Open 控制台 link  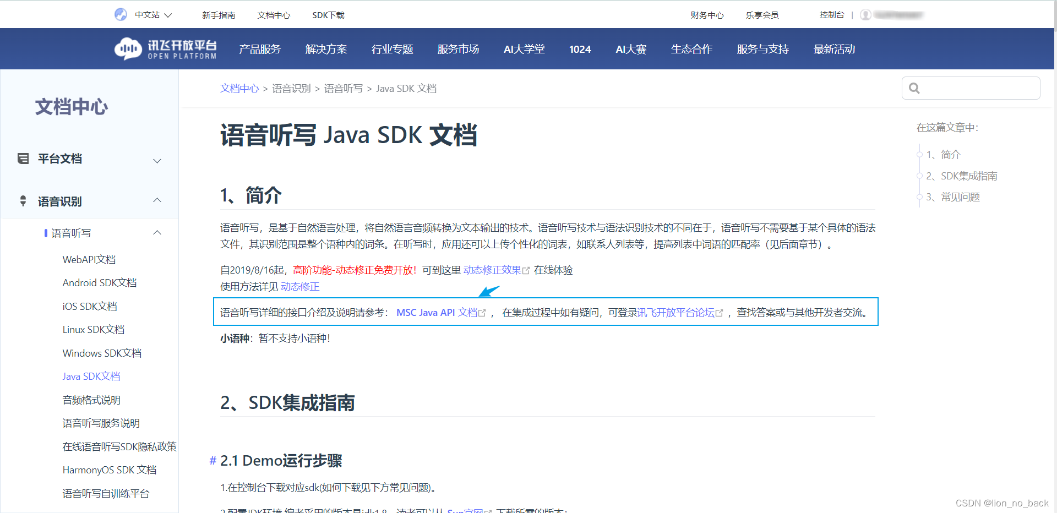pyautogui.click(x=831, y=15)
